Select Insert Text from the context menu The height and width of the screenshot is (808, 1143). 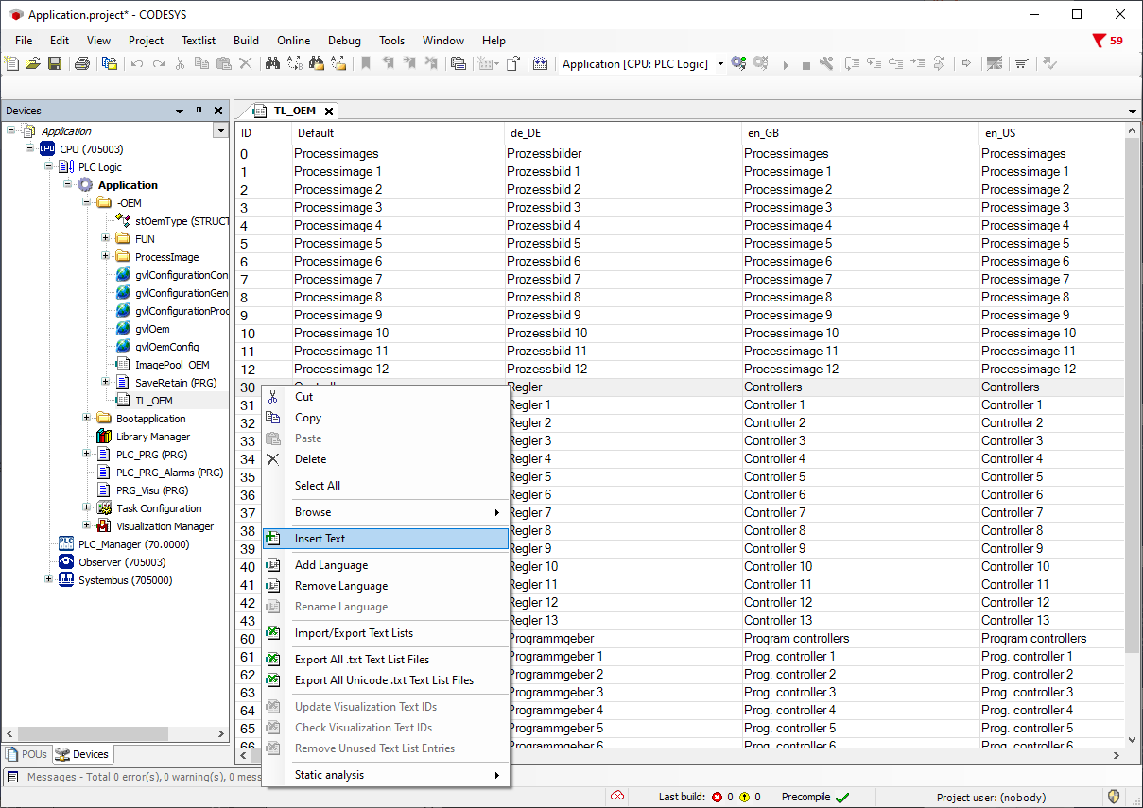pyautogui.click(x=320, y=539)
